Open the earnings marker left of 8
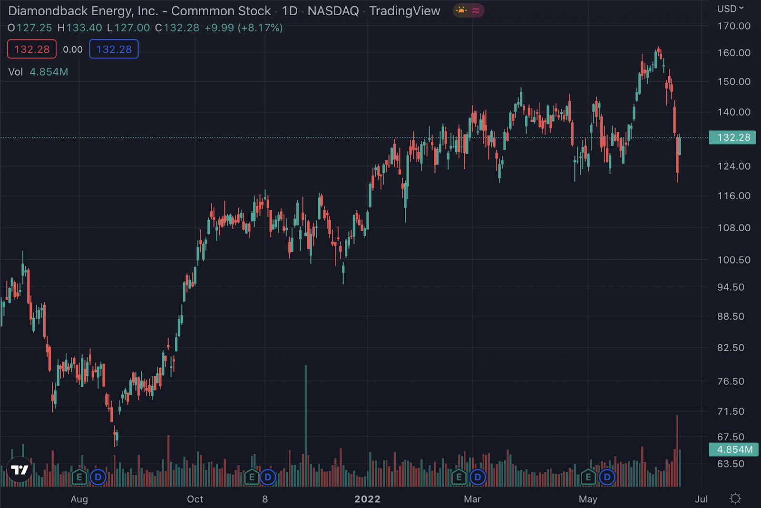Image resolution: width=761 pixels, height=508 pixels. point(252,477)
